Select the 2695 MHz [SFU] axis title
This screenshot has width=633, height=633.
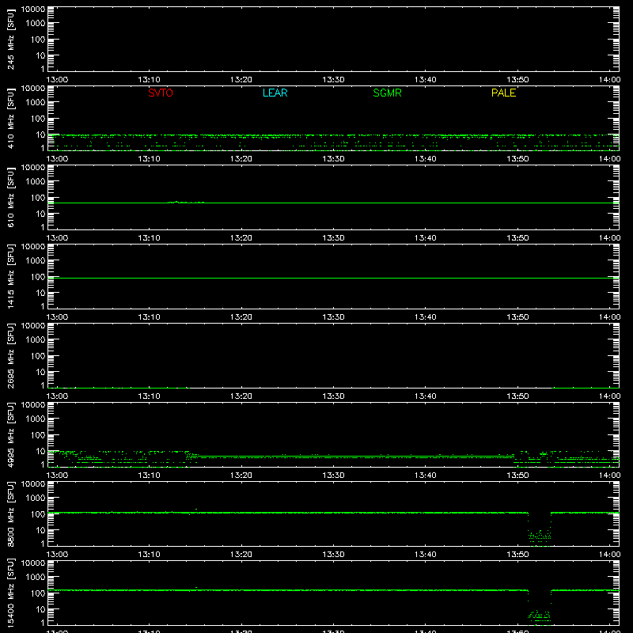click(x=10, y=355)
